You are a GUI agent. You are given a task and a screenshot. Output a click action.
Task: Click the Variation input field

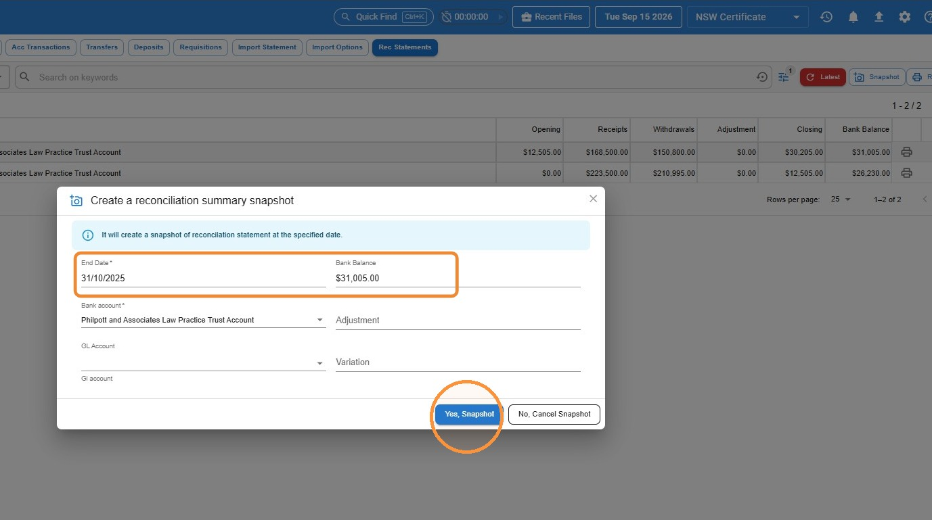(458, 362)
